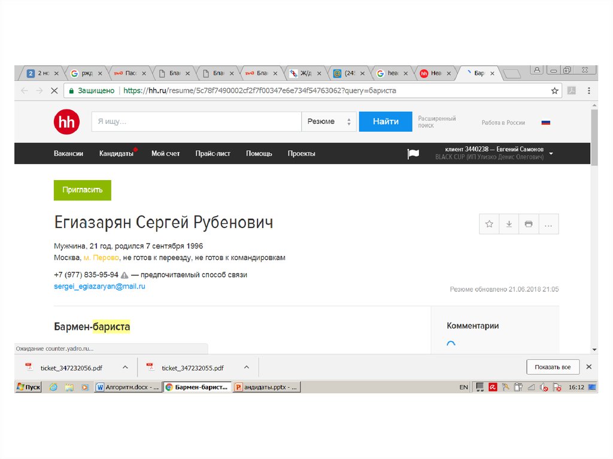Open the Кандидаты menu item
The image size is (613, 459).
(x=116, y=154)
